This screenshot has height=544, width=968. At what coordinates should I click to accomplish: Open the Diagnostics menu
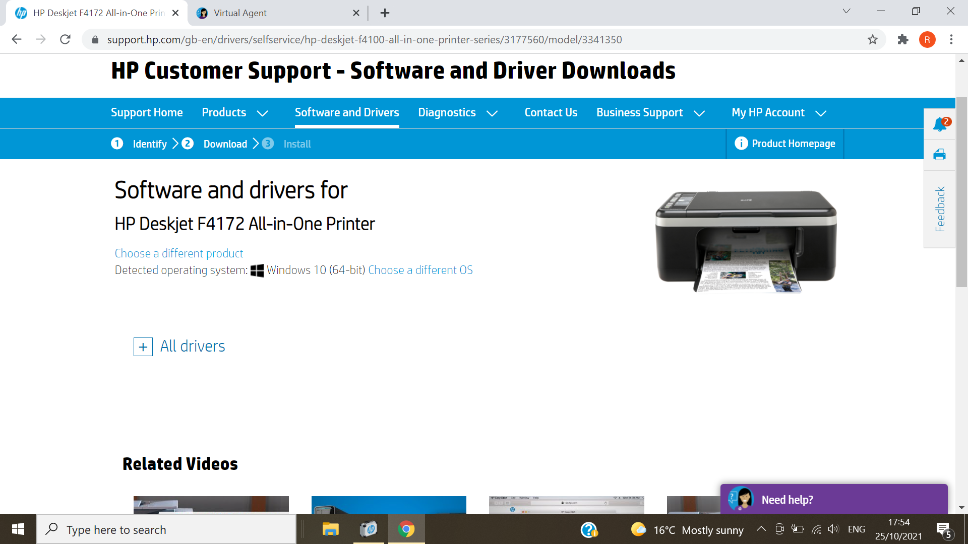(x=447, y=112)
